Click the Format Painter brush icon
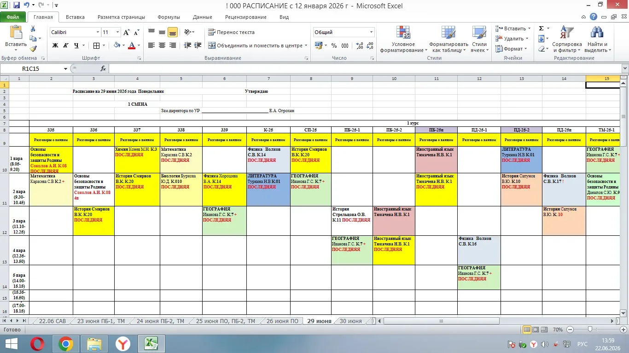 pos(33,49)
